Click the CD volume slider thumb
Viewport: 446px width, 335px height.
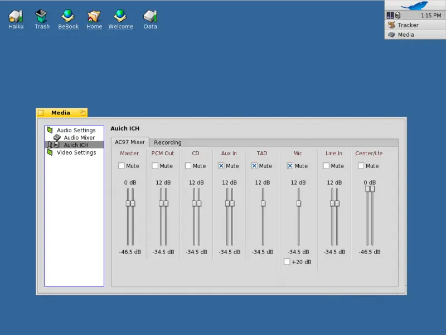tap(197, 203)
